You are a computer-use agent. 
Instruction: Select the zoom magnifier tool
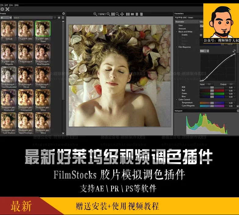118,14
